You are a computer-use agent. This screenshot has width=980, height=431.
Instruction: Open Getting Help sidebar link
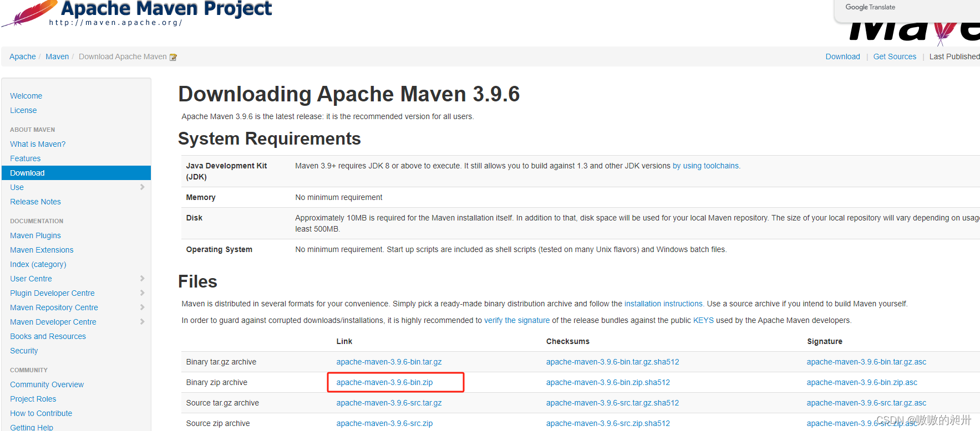click(32, 427)
